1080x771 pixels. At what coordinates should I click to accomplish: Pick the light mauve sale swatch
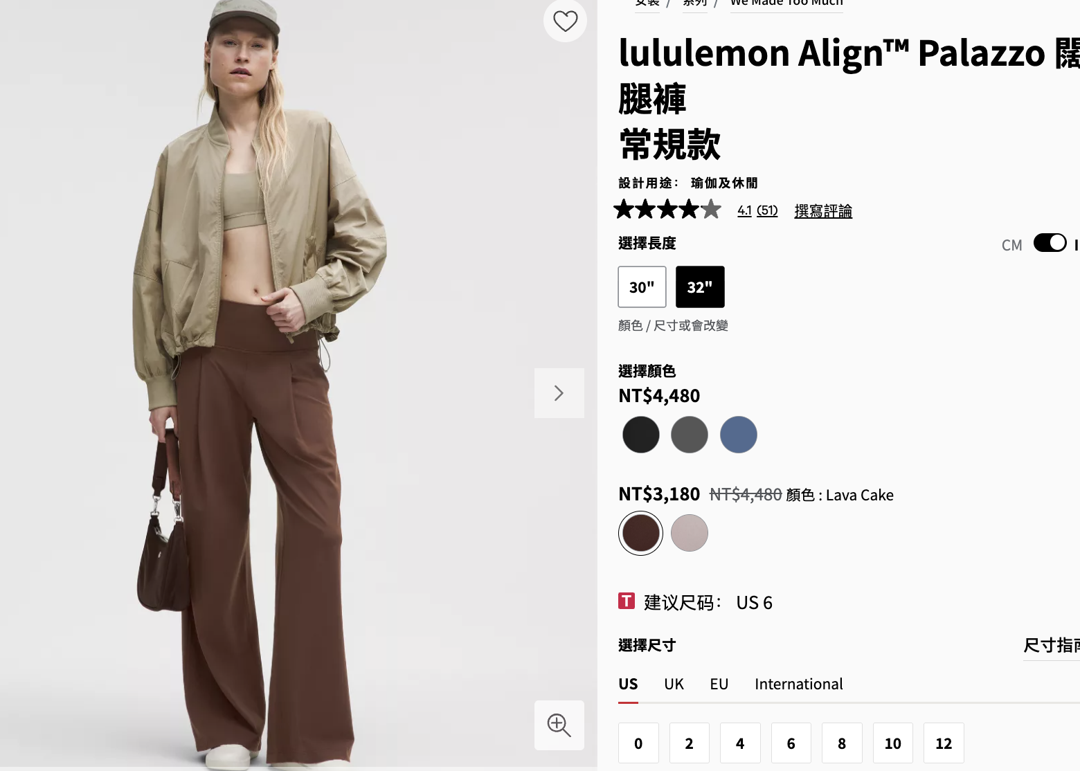[x=690, y=533]
